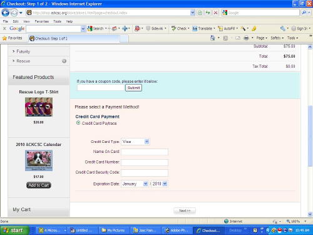The width and height of the screenshot is (313, 235).
Task: Open the Sidewiki toolbar button
Action: click(155, 28)
